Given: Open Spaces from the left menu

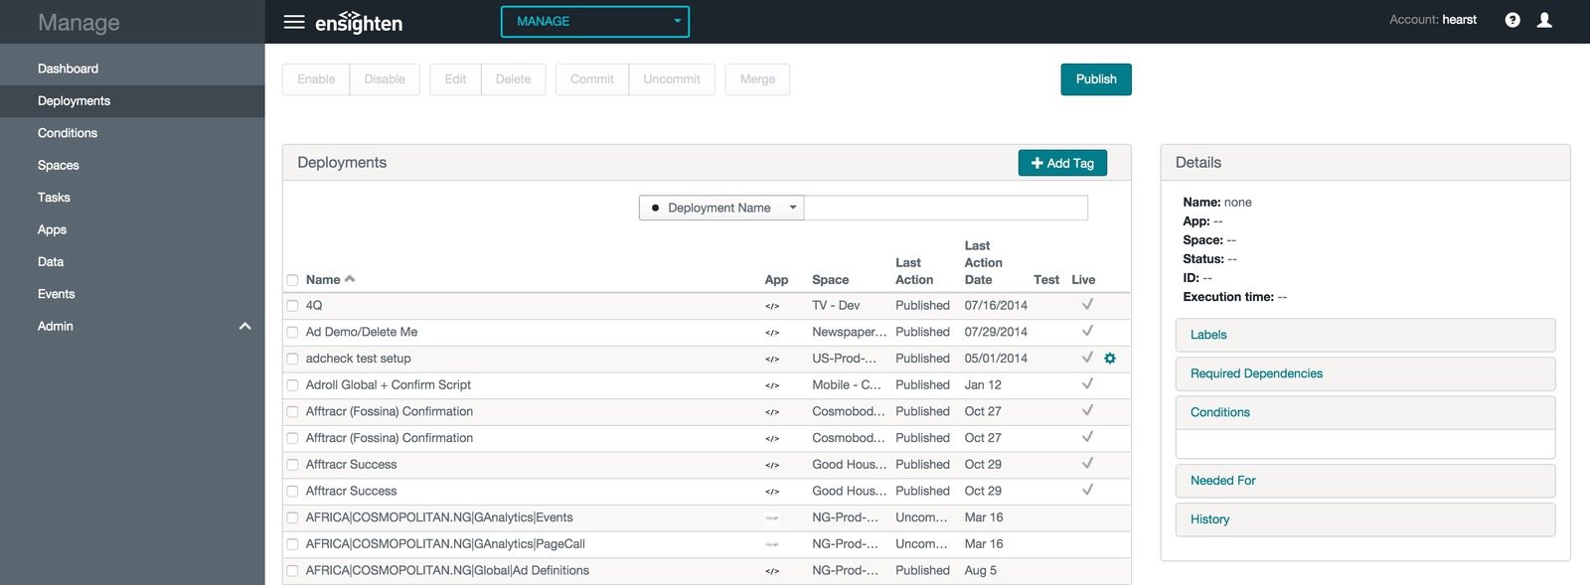Looking at the screenshot, I should pos(59,165).
